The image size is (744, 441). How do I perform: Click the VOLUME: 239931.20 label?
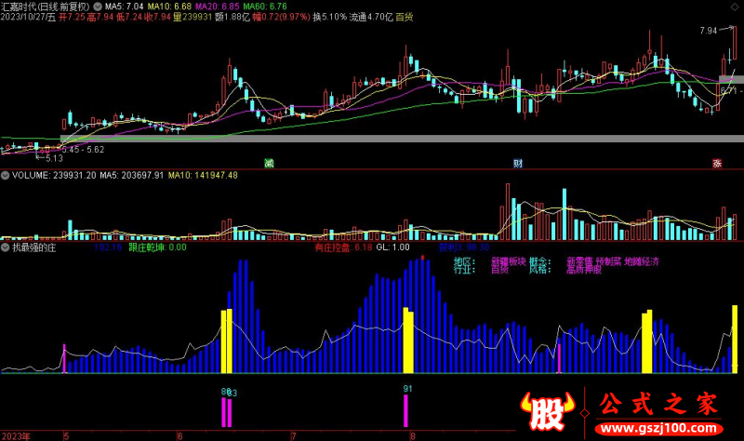(54, 175)
